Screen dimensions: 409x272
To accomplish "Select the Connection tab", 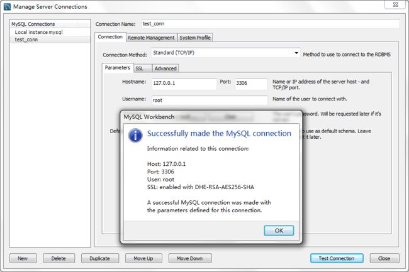I will point(110,37).
